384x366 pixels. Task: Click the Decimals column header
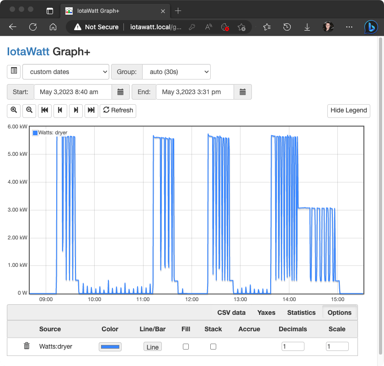pos(293,329)
